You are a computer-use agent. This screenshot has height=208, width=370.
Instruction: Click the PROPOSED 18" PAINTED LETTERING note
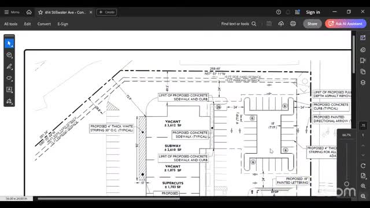point(293,181)
